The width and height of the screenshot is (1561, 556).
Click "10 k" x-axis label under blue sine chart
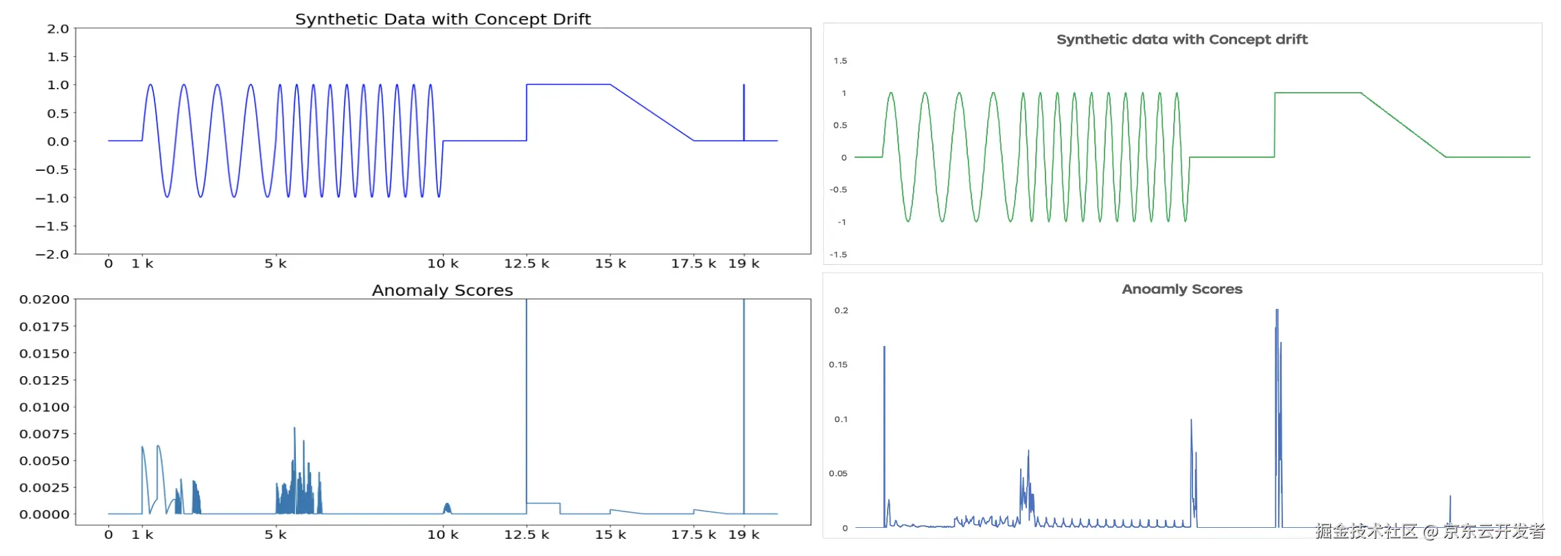tap(443, 264)
